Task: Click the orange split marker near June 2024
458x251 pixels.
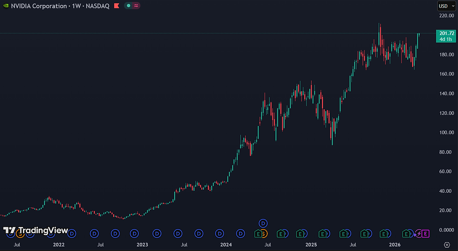Action: tap(264, 234)
